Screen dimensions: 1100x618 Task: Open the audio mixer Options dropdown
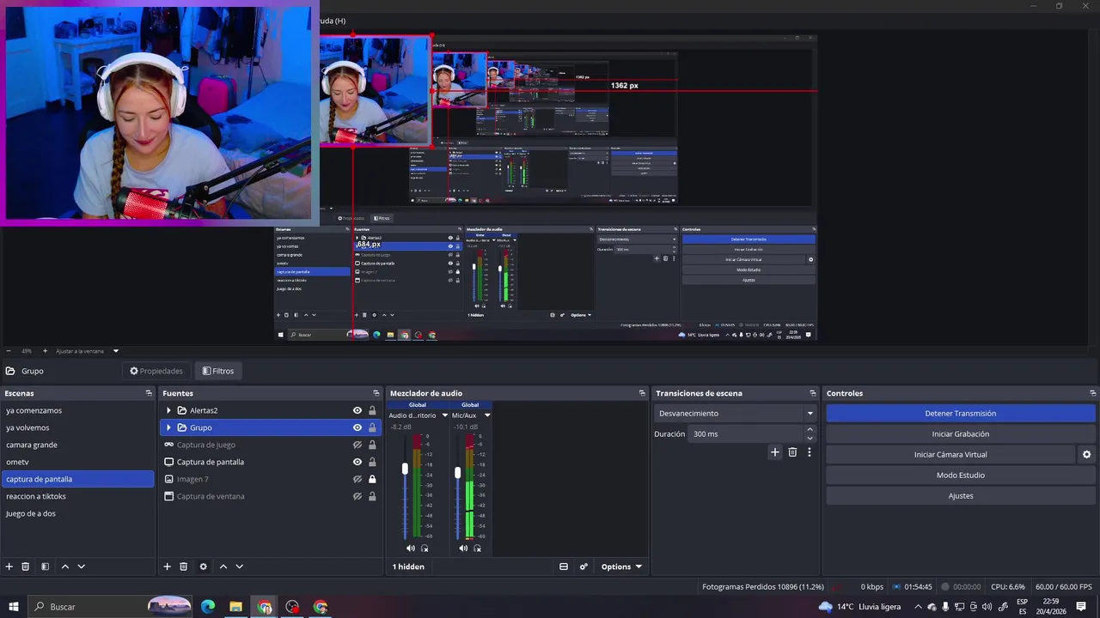pos(621,566)
